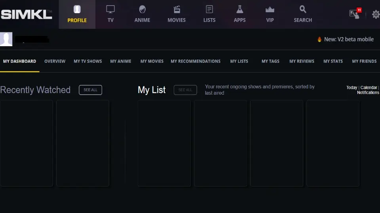Click the flame icon beside New V2 beta

[319, 39]
